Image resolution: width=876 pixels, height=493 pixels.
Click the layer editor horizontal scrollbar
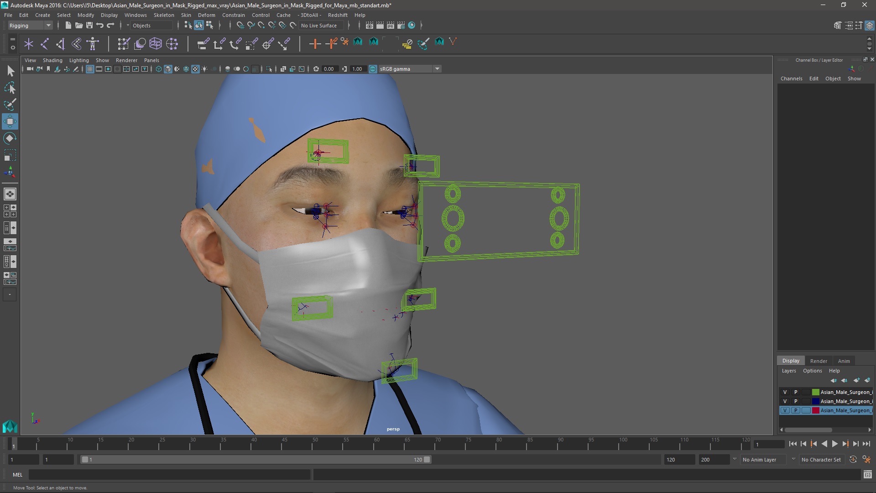(808, 430)
